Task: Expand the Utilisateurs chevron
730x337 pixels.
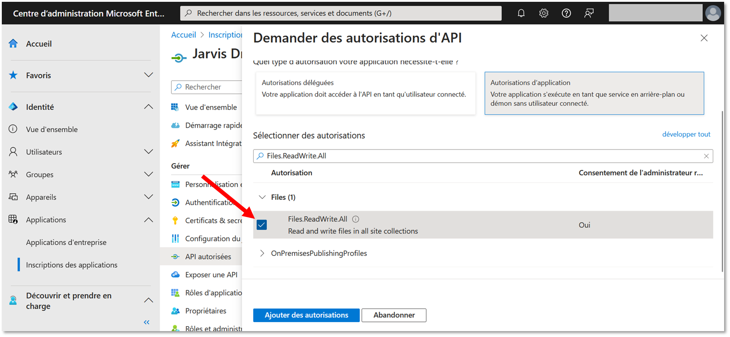Action: point(148,151)
